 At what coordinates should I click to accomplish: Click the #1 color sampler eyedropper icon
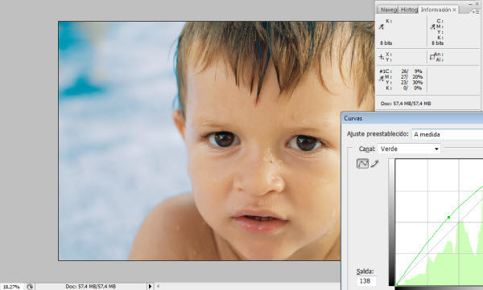coord(382,79)
